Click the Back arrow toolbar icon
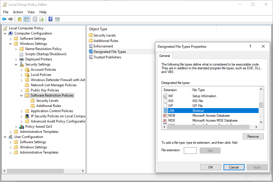Screen dimensions: 273x182 [x=4, y=19]
